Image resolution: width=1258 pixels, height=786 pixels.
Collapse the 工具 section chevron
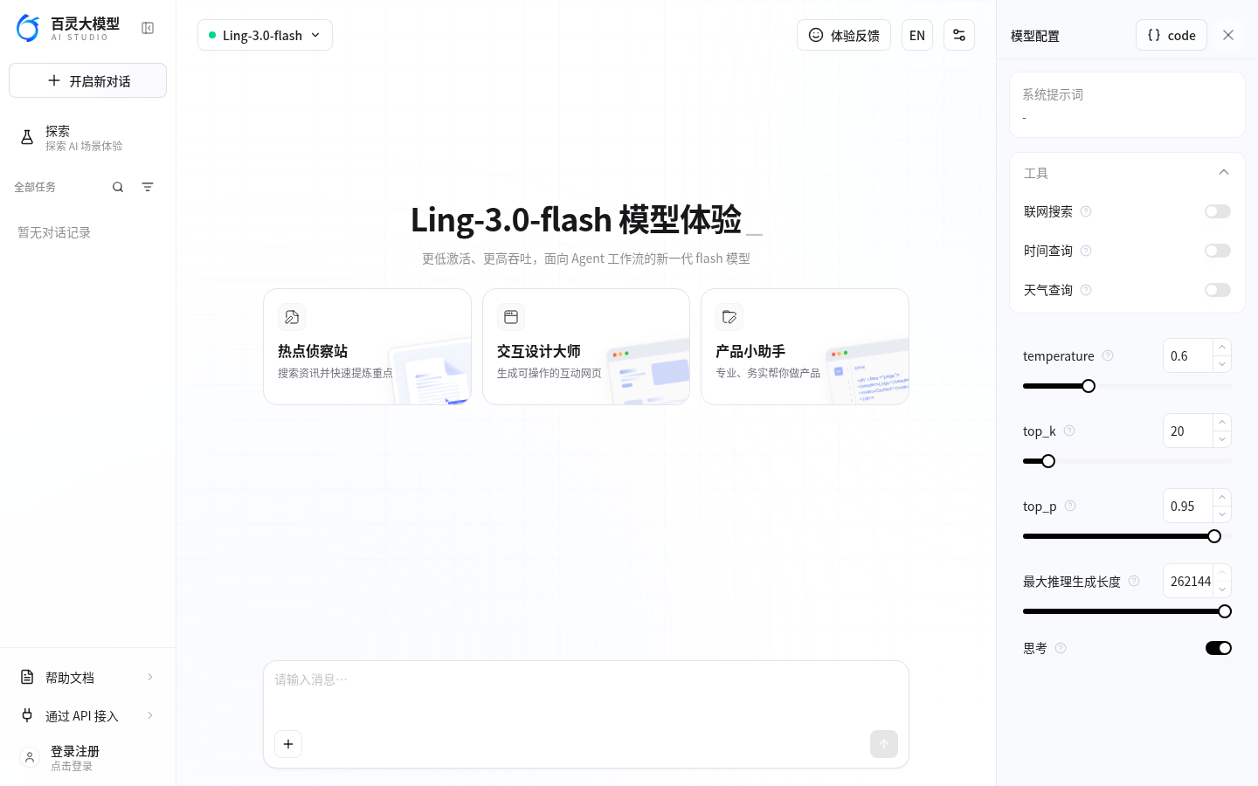tap(1224, 172)
